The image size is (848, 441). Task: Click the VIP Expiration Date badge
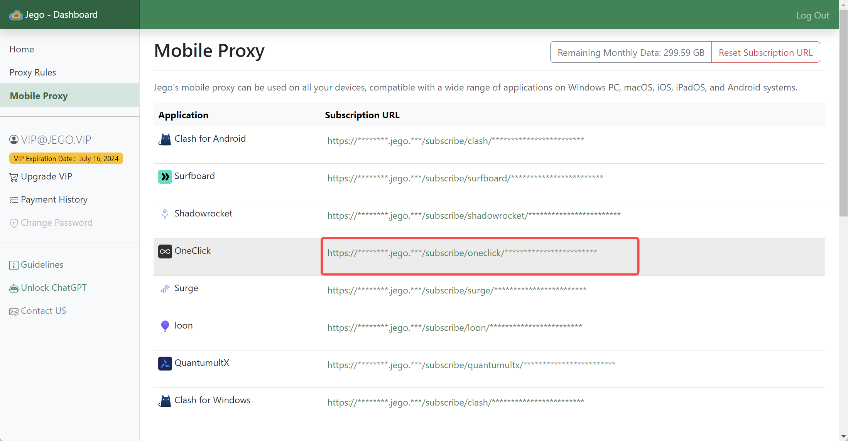pyautogui.click(x=66, y=158)
